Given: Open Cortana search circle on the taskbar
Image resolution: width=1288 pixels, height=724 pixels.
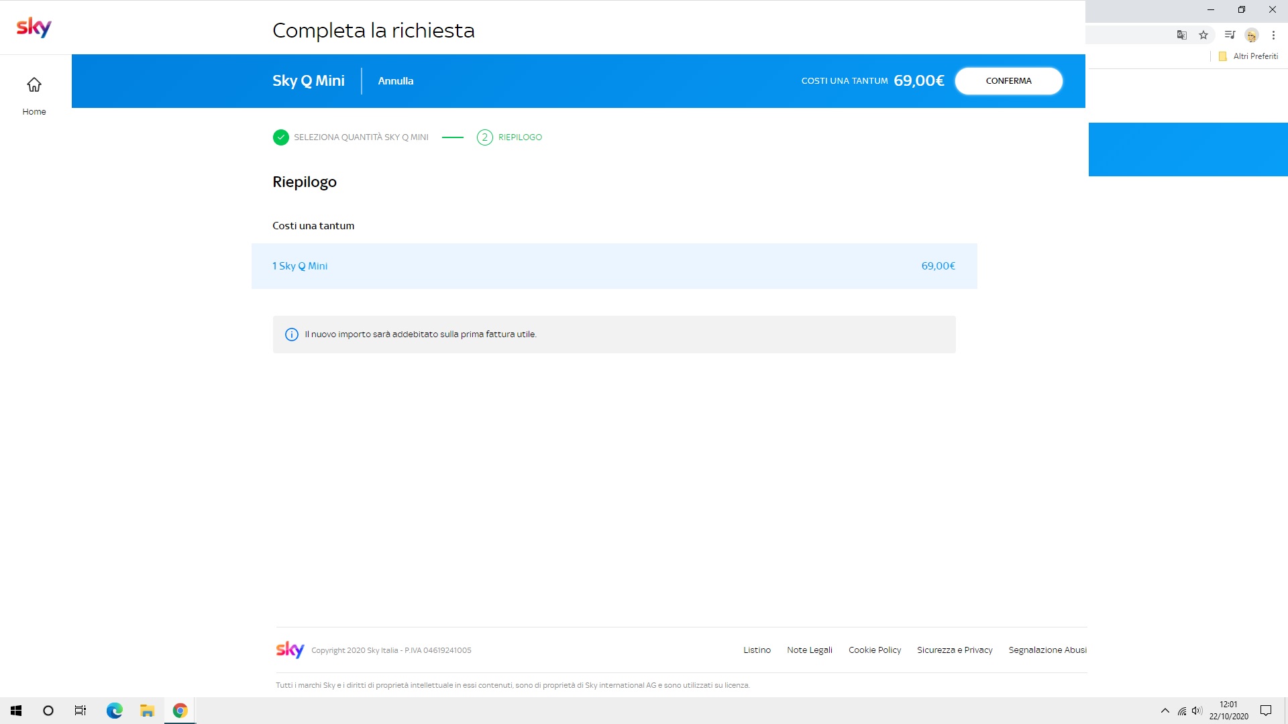Looking at the screenshot, I should [48, 711].
